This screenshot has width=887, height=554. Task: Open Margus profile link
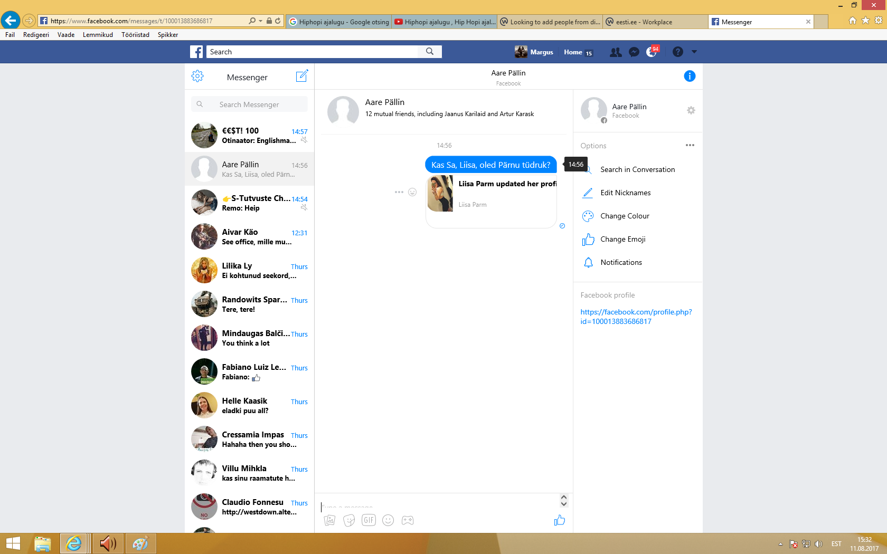(x=534, y=52)
